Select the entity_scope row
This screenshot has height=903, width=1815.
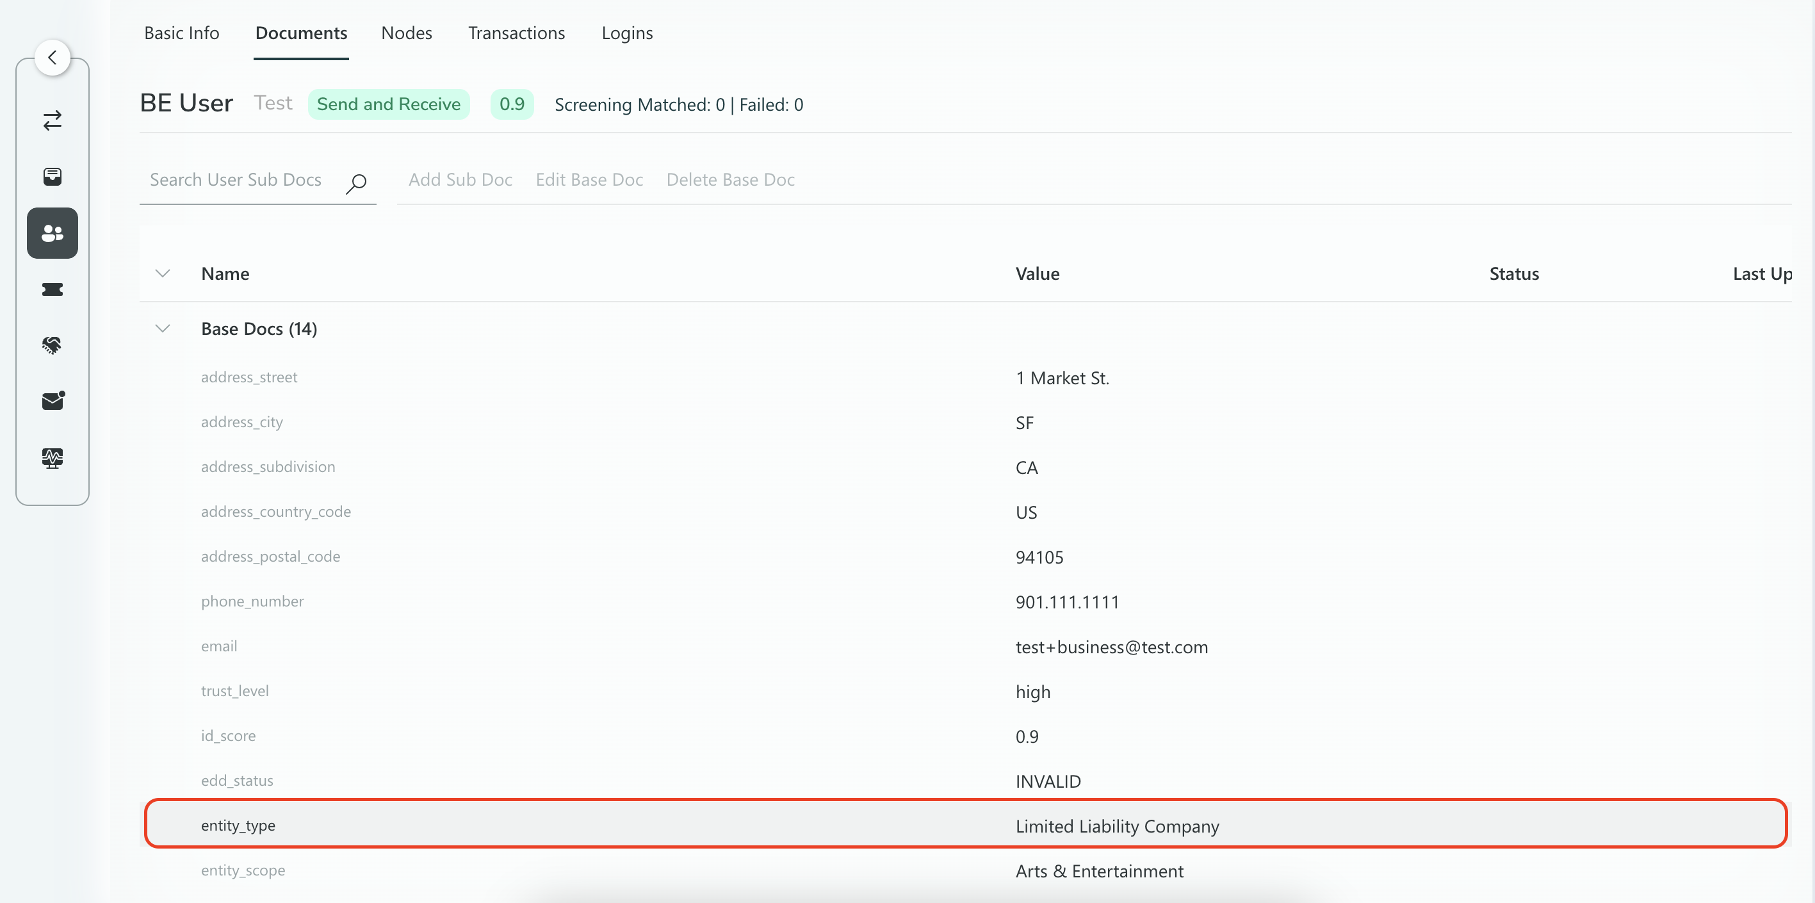click(965, 870)
